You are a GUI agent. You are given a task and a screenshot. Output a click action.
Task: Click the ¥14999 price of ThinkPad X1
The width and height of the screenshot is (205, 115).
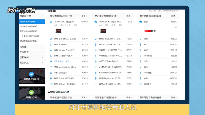point(84,22)
